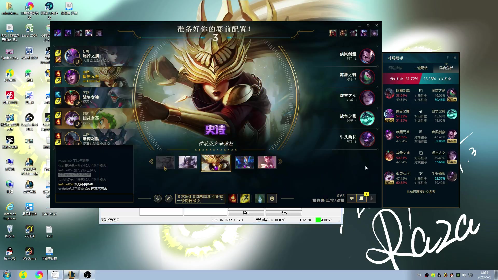Click volume speaker icon in system tray
Image resolution: width=498 pixels, height=280 pixels.
(464, 275)
